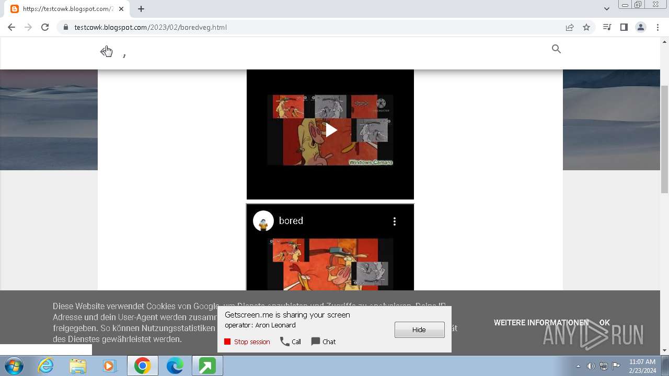Viewport: 669px width, 376px height.
Task: Focus the address bar URL field
Action: pyautogui.click(x=314, y=27)
